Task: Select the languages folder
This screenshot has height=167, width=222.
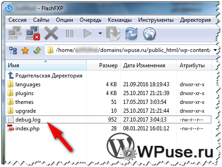Action: pyautogui.click(x=28, y=84)
